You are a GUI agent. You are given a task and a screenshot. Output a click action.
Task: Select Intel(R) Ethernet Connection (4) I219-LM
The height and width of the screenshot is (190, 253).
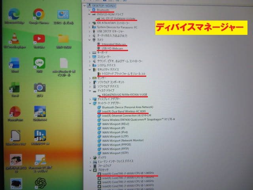click(126, 116)
